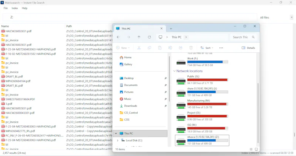Viewport: 296px width, 156px height.
Task: Open Downloads in Explorer sidebar
Action: pos(128,106)
